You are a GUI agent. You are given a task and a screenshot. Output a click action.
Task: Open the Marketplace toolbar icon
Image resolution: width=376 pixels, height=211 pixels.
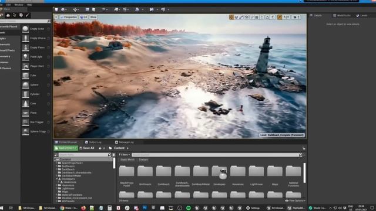click(94, 9)
